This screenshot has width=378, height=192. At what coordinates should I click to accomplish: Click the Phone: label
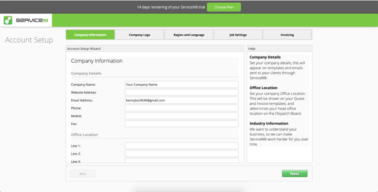(x=76, y=108)
